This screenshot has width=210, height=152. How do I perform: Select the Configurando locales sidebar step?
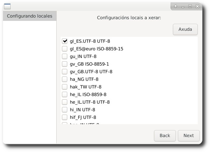point(29,16)
